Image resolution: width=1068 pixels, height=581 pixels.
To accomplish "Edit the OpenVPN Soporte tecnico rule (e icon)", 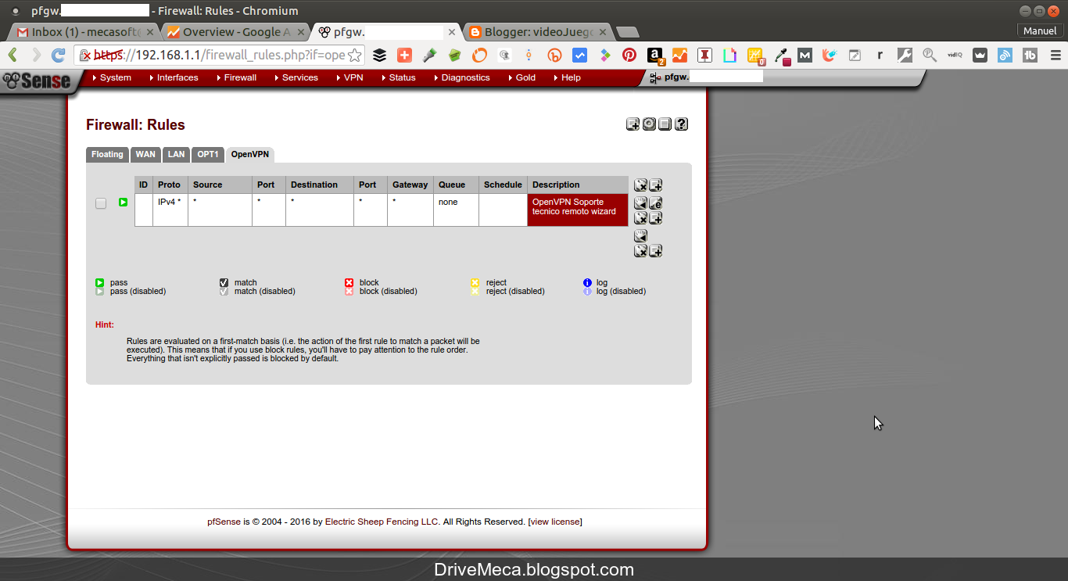I will 656,203.
